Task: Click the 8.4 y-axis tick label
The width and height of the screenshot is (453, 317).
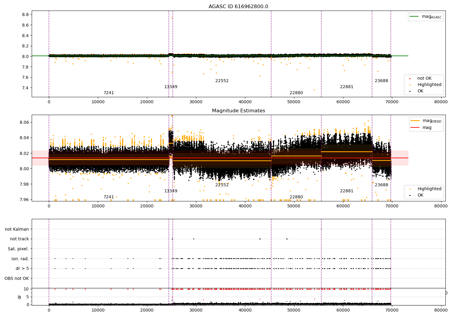Action: 25,36
